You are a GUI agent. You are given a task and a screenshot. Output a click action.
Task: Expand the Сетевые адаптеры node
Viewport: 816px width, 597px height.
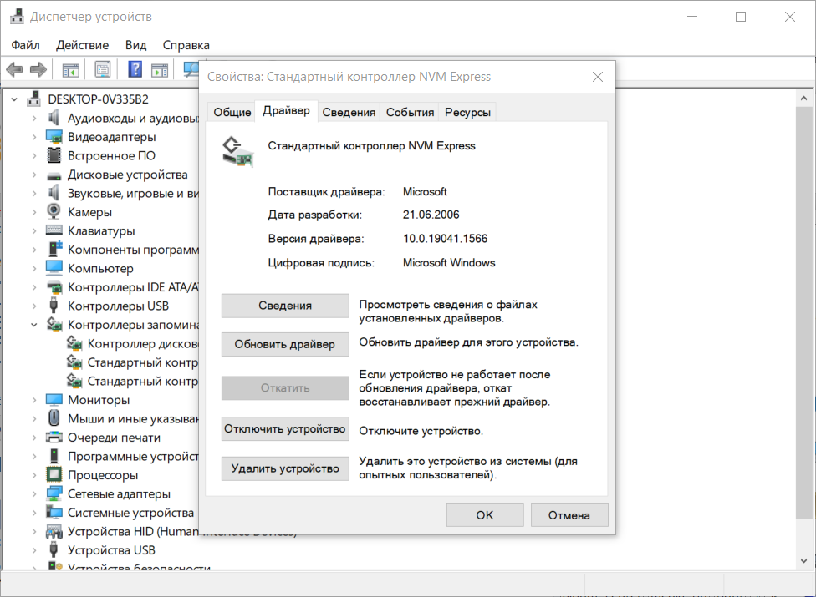(34, 493)
